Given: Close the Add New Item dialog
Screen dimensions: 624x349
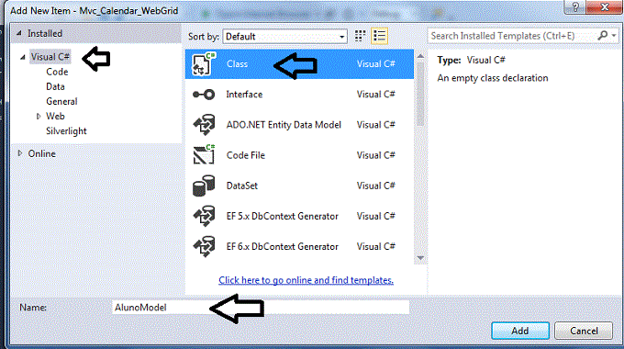Looking at the screenshot, I should pyautogui.click(x=604, y=6).
